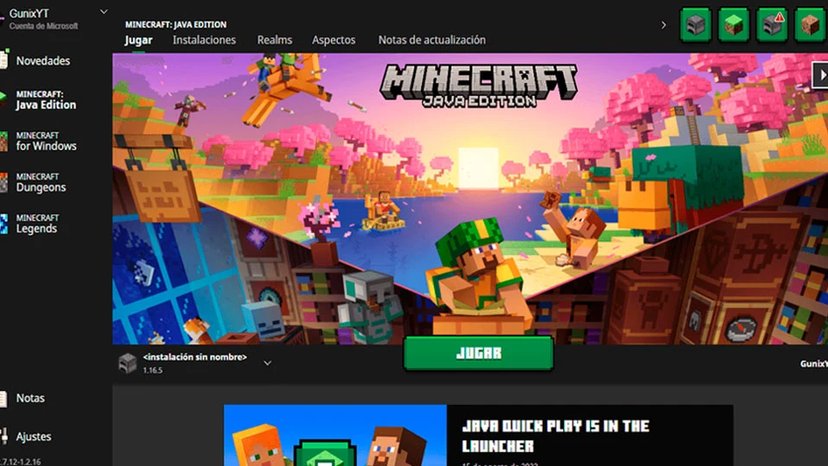The height and width of the screenshot is (466, 828).
Task: Open the installation selector dropdown arrow
Action: (x=268, y=363)
